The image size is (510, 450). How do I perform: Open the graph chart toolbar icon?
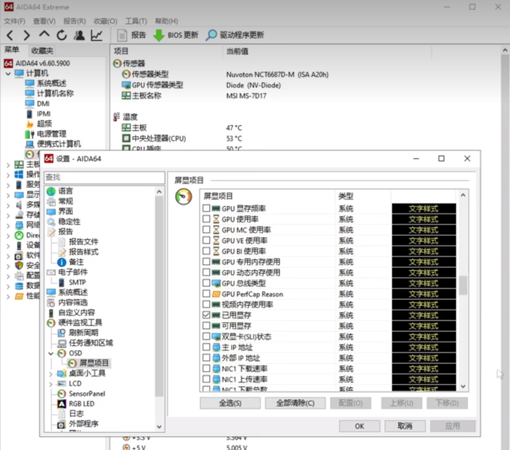click(97, 35)
